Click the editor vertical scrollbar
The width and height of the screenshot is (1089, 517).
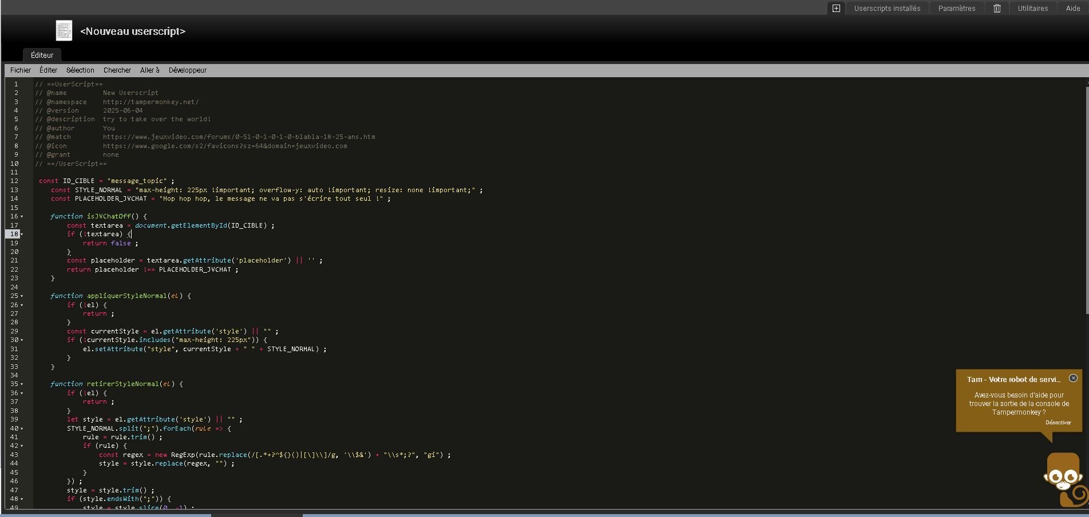(1086, 200)
